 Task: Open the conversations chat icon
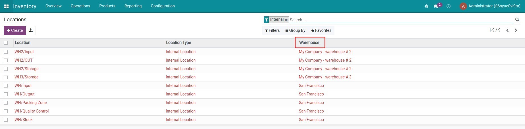(x=436, y=6)
